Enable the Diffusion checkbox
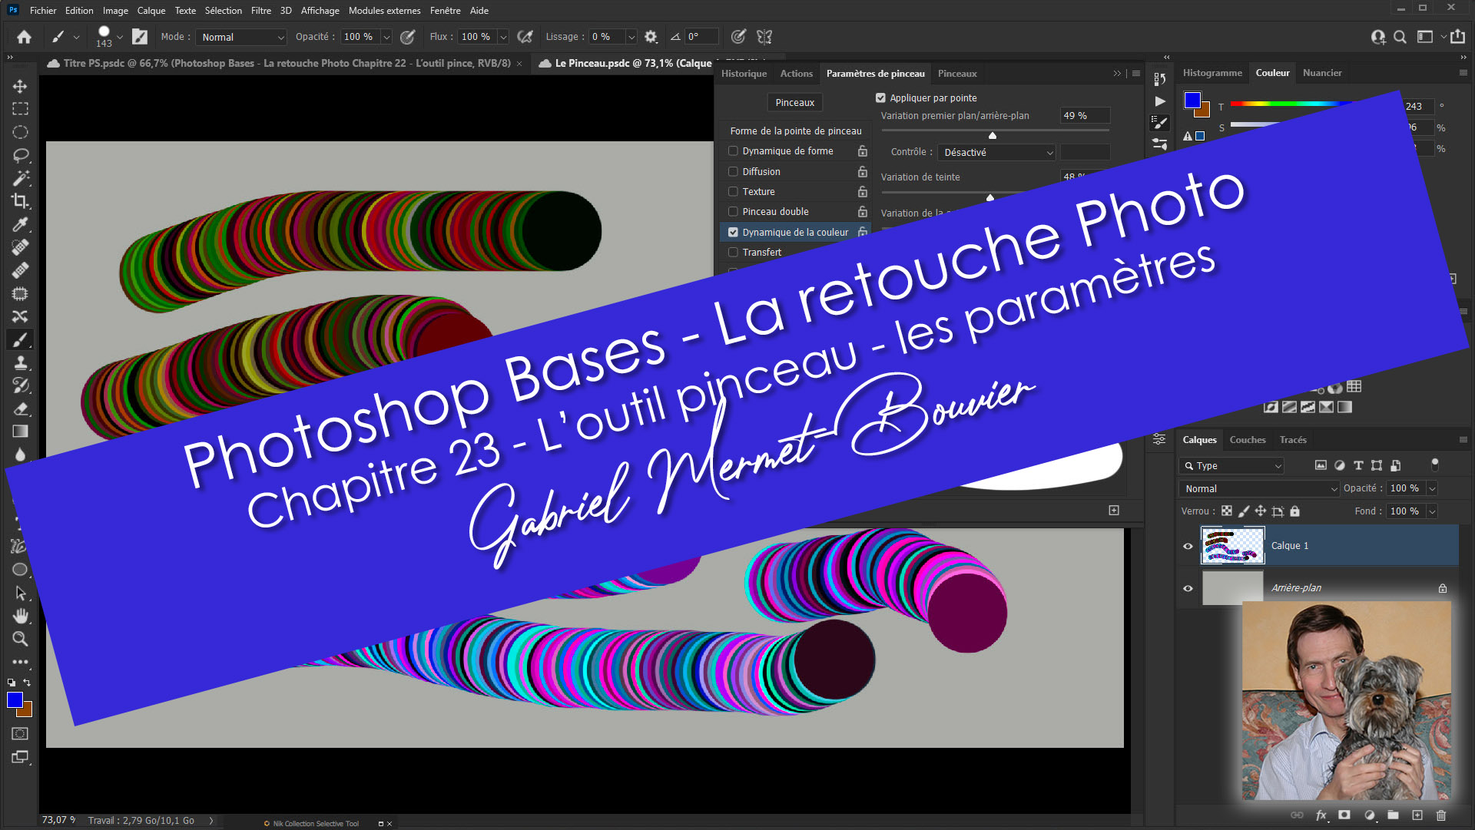The height and width of the screenshot is (830, 1475). pos(733,171)
